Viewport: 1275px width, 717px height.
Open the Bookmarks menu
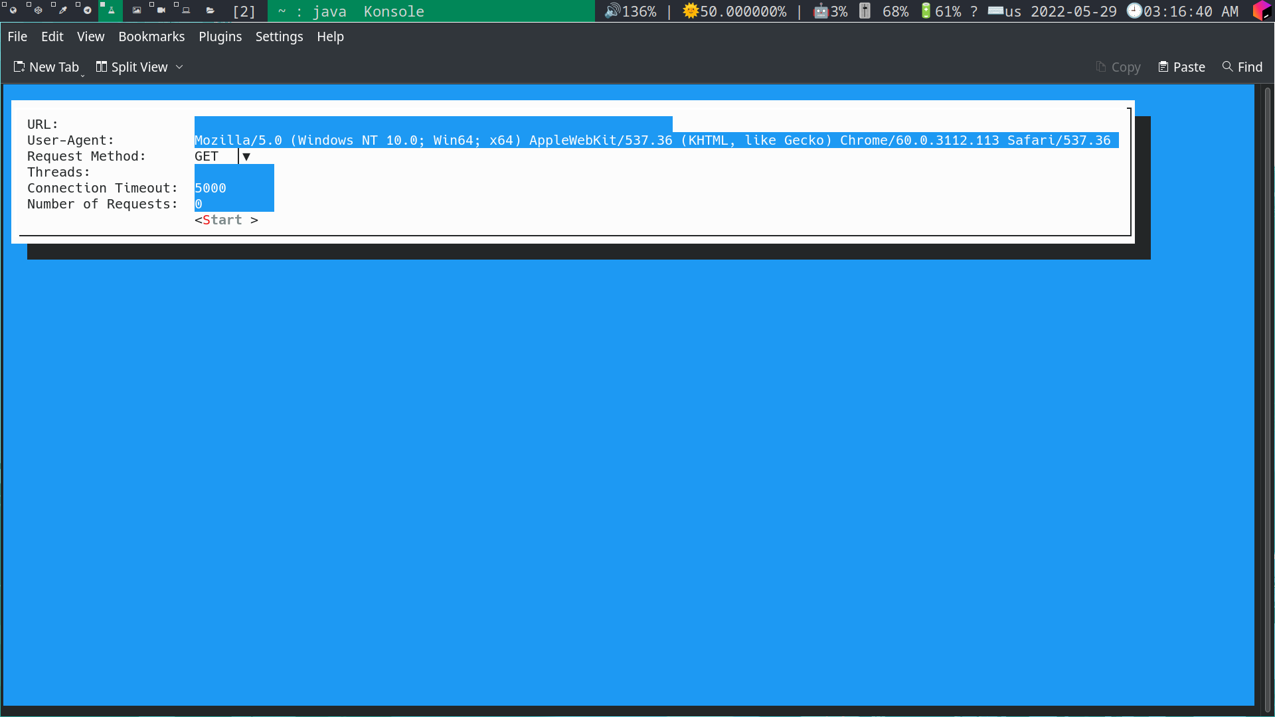point(151,37)
